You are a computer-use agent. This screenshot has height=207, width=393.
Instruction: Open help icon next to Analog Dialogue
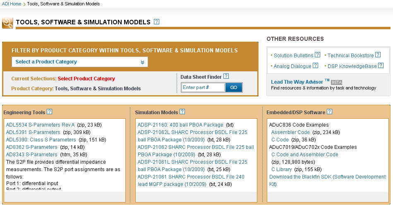tap(316, 66)
